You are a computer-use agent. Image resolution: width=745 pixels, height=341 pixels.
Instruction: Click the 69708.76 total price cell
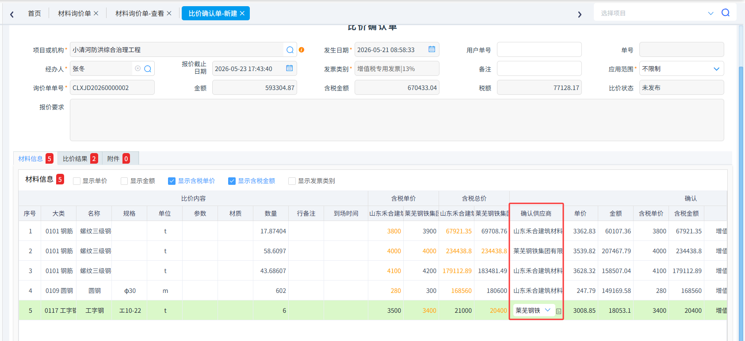[492, 231]
